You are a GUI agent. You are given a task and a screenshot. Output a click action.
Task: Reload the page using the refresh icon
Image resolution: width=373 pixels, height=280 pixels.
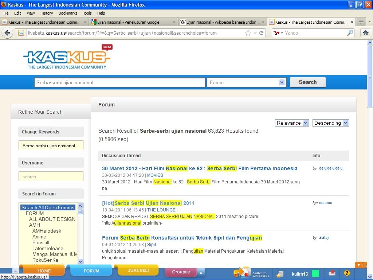[x=262, y=33]
